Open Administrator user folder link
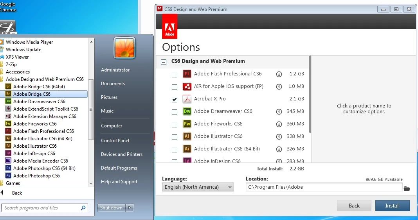 (115, 70)
